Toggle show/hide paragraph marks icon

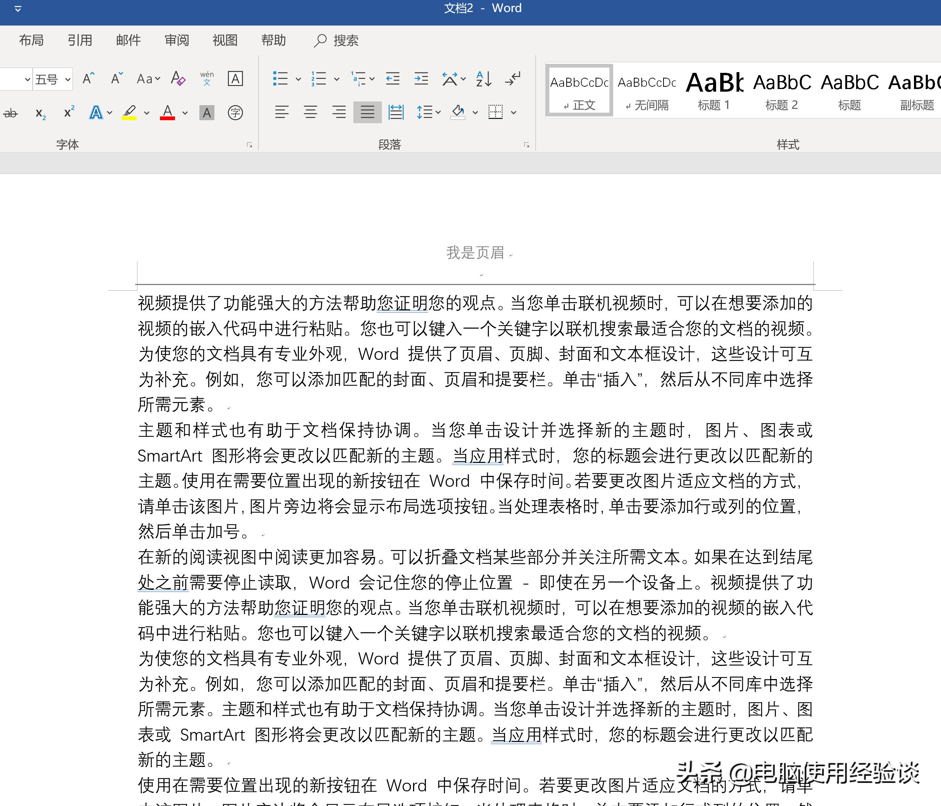(513, 78)
